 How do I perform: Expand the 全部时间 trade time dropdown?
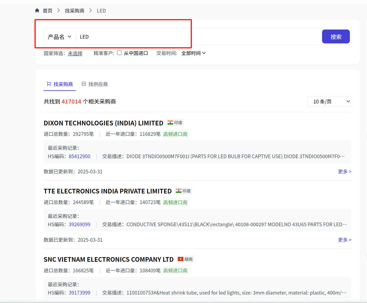[x=193, y=53]
